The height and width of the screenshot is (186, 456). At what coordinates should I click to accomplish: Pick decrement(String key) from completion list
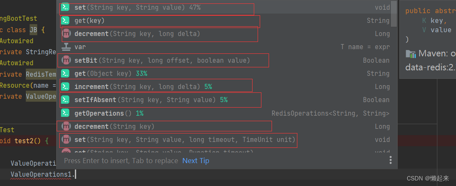[114, 127]
